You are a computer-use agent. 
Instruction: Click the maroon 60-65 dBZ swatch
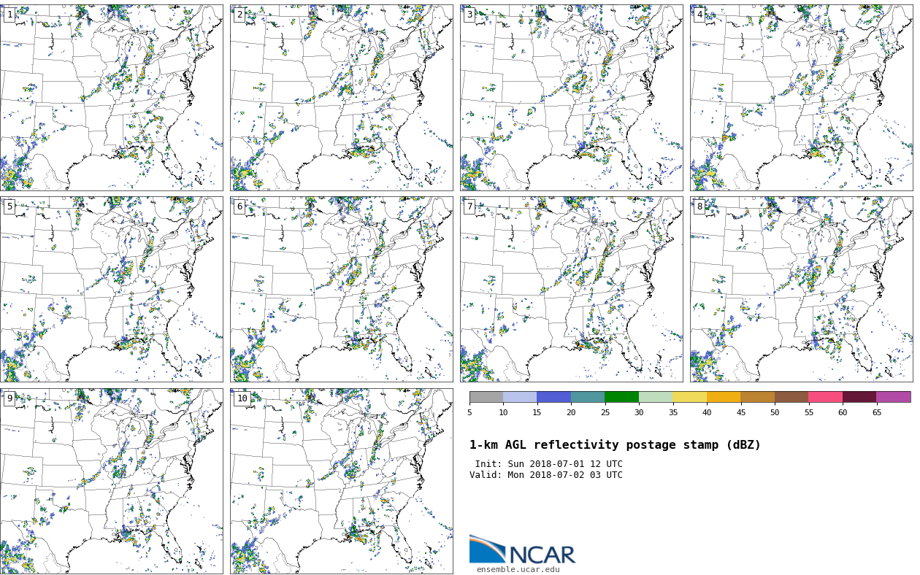[x=859, y=397]
